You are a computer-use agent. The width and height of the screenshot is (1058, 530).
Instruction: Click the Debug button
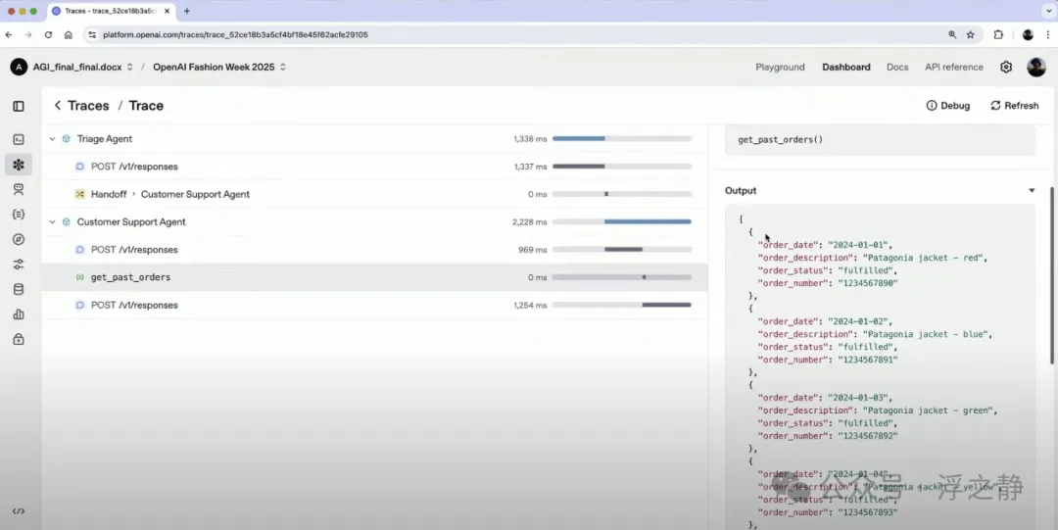tap(948, 106)
